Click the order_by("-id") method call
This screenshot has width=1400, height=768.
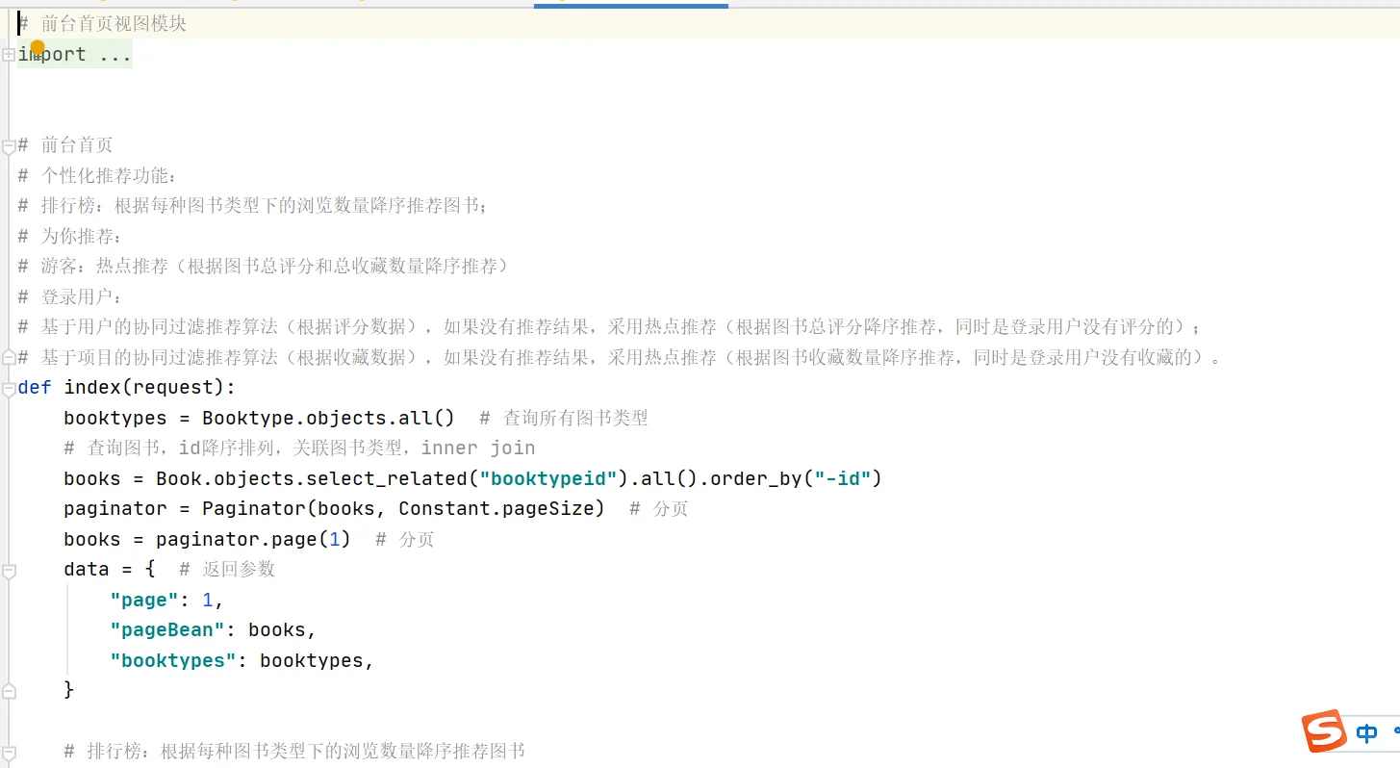(799, 478)
